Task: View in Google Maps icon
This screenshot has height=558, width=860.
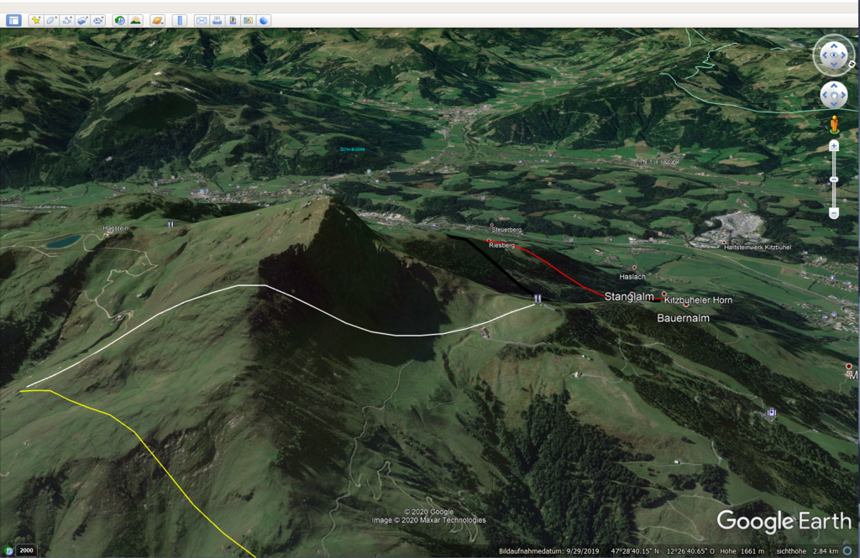Action: [249, 20]
